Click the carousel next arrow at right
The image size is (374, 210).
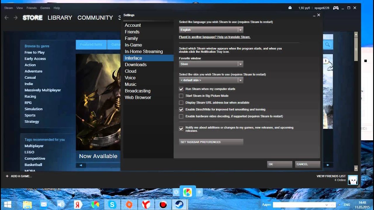point(328,165)
